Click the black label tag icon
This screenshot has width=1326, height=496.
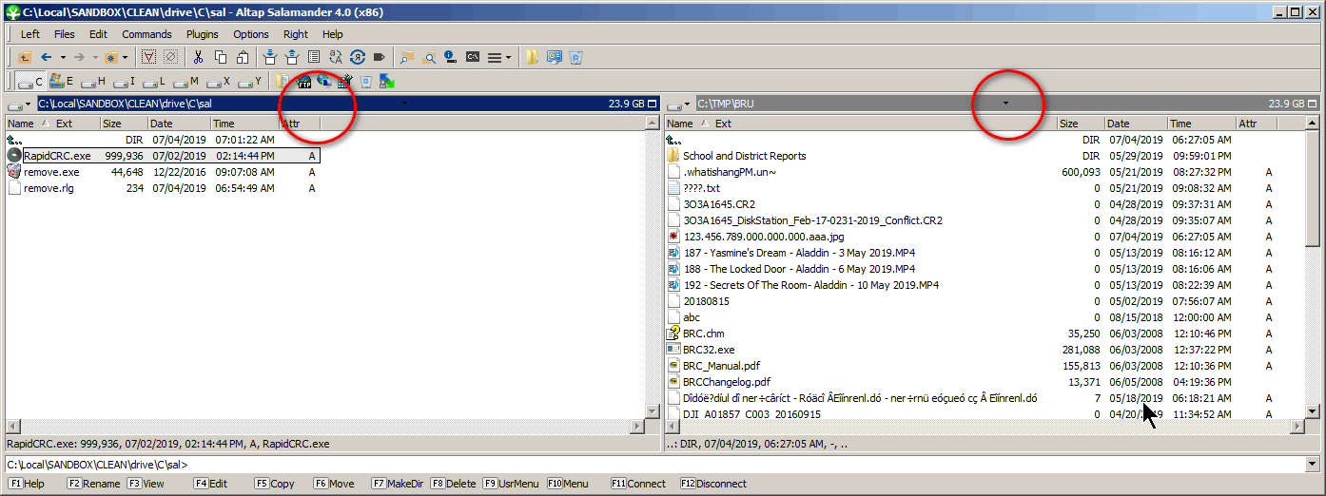point(379,57)
